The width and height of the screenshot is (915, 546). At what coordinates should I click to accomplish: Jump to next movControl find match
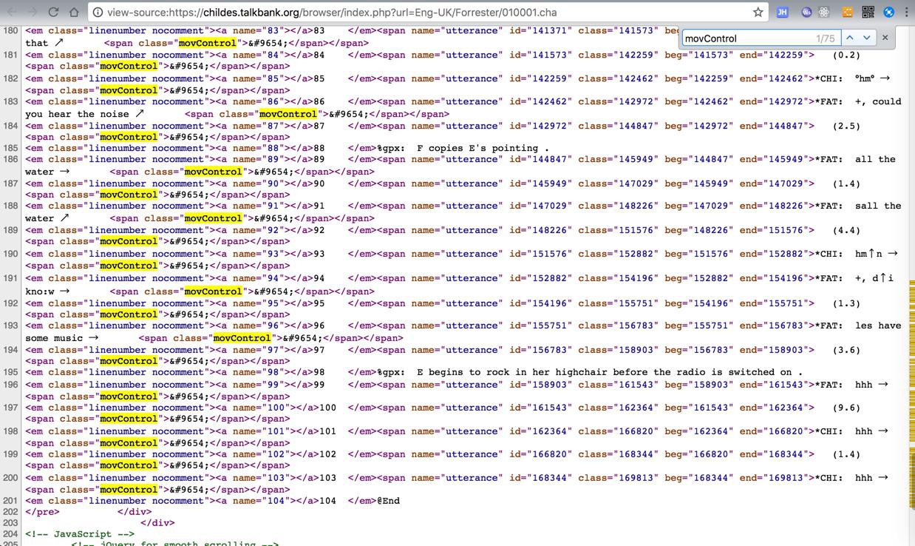(x=866, y=38)
